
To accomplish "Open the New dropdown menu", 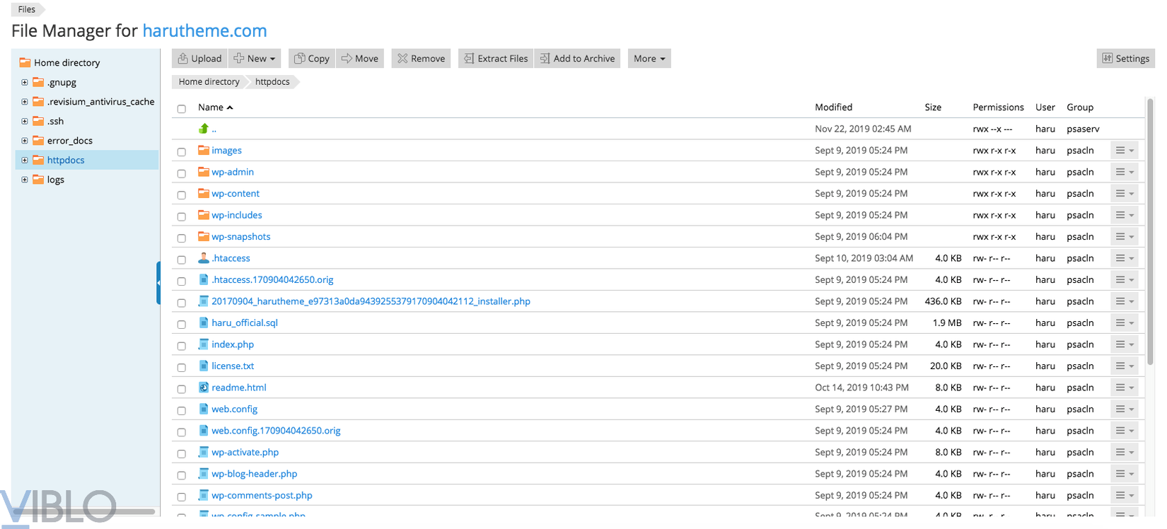I will coord(255,59).
